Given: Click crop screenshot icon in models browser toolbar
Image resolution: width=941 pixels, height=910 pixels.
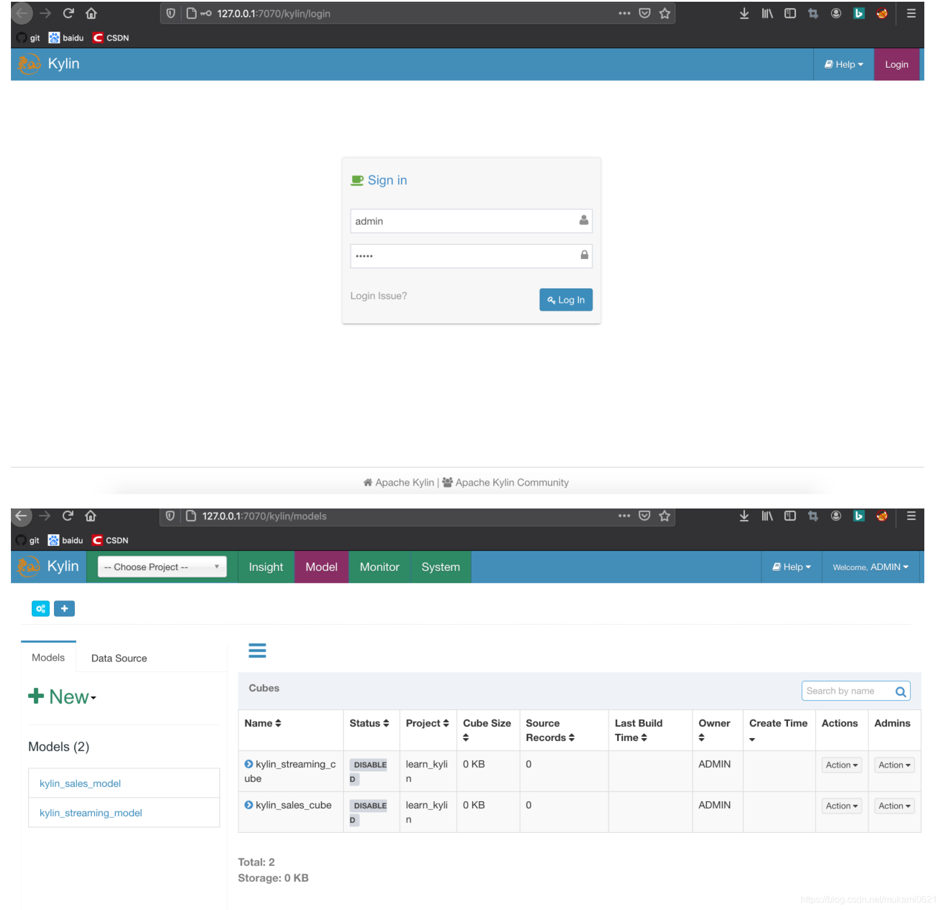Looking at the screenshot, I should (x=813, y=516).
